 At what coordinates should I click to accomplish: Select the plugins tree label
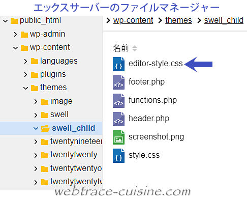[53, 74]
